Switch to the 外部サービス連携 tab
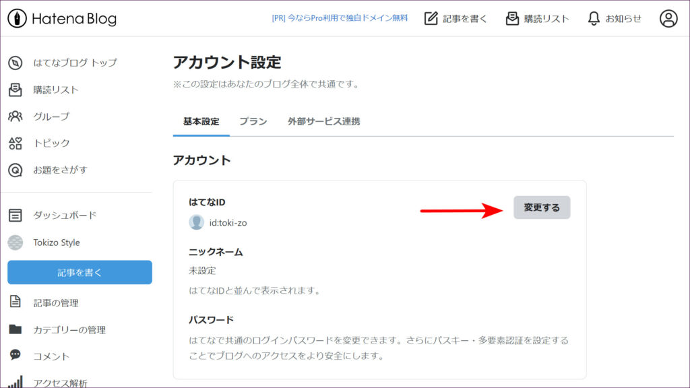Viewport: 690px width, 388px height. tap(323, 122)
